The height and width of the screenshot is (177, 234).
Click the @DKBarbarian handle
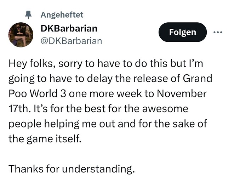pyautogui.click(x=71, y=41)
